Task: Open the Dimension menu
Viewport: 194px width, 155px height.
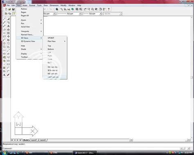Action: pyautogui.click(x=54, y=5)
